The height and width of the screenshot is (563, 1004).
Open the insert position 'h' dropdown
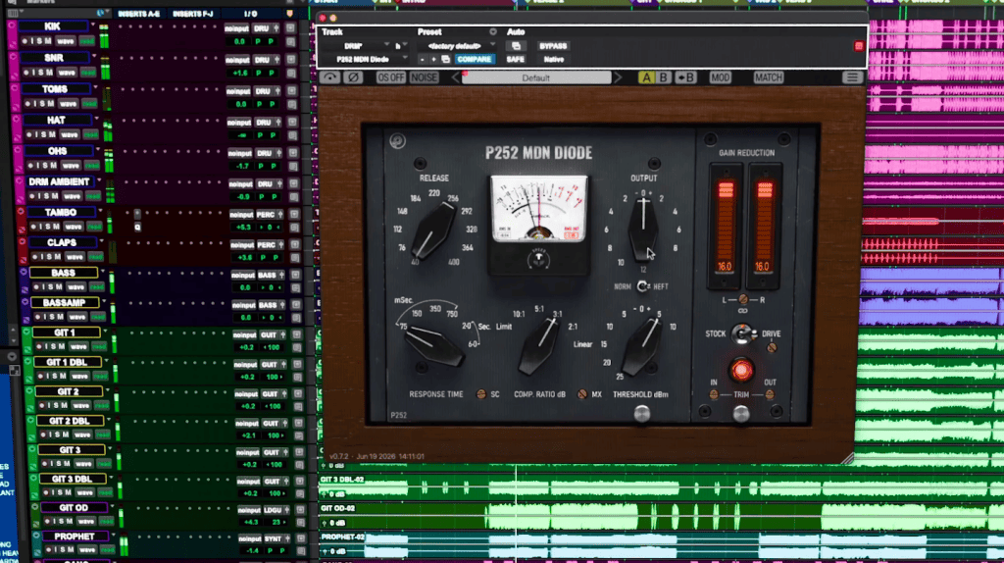pyautogui.click(x=400, y=46)
